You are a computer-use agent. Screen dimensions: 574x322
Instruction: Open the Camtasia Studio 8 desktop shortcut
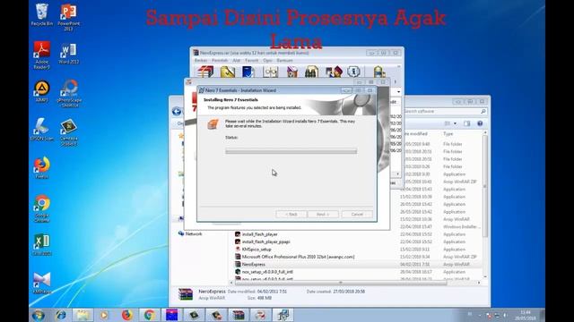coord(68,132)
